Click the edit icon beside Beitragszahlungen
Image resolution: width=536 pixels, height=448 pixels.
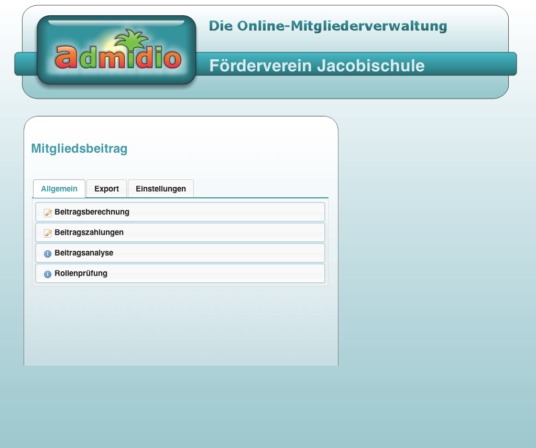[x=48, y=232]
